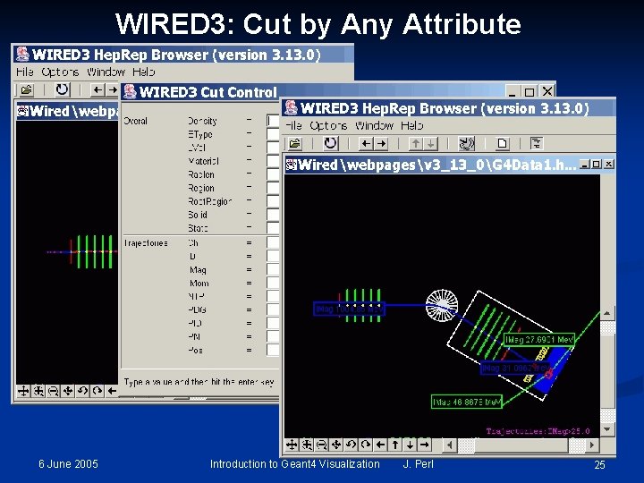Pan left arrow in front plot toolbar
This screenshot has width=644, height=483.
[x=380, y=445]
